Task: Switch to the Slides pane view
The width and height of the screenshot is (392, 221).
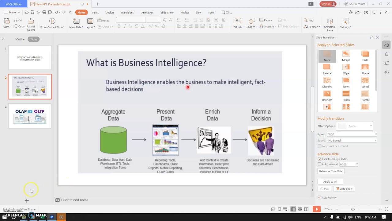Action: [x=33, y=39]
